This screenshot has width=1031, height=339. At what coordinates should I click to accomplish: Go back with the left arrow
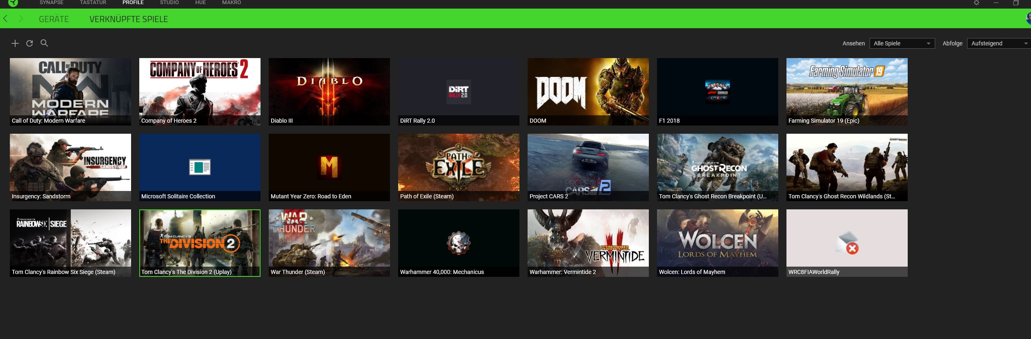5,19
